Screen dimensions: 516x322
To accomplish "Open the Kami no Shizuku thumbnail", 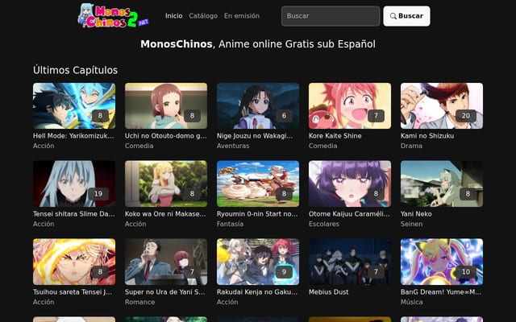I will 442,105.
